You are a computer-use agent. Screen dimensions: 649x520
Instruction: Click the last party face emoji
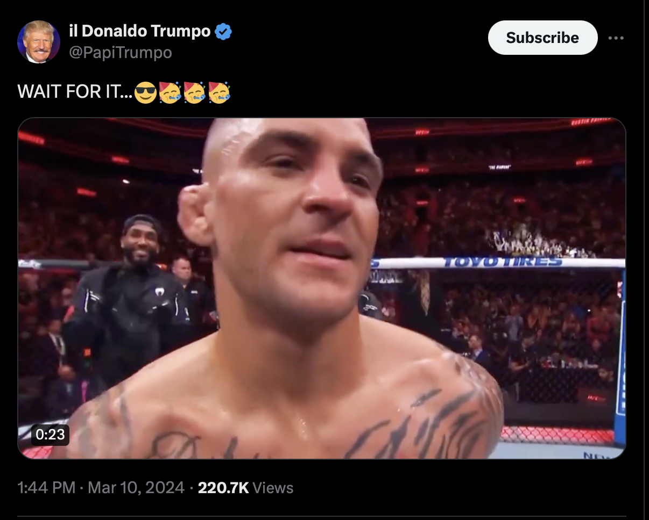219,92
